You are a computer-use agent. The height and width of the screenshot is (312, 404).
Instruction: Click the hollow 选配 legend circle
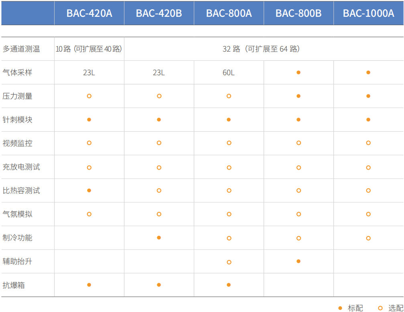pos(380,308)
